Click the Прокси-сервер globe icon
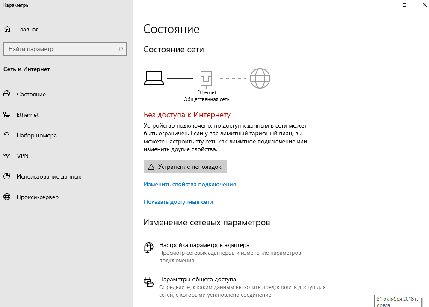This screenshot has width=429, height=307. [x=7, y=197]
